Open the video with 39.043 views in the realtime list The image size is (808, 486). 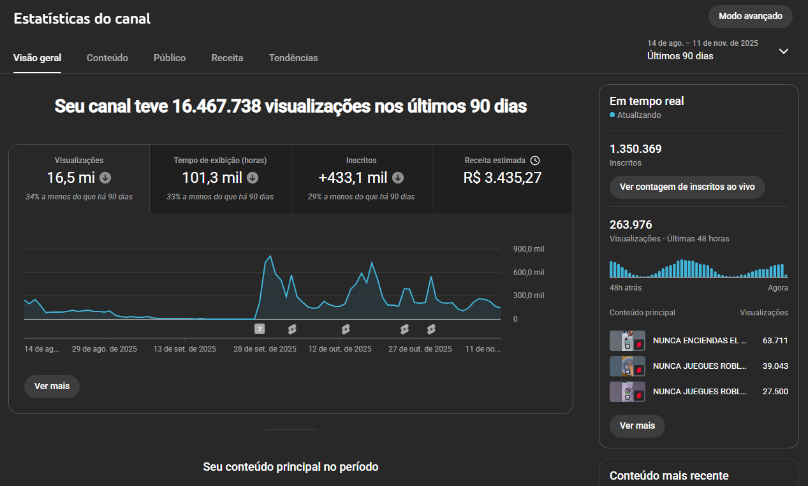coord(699,366)
